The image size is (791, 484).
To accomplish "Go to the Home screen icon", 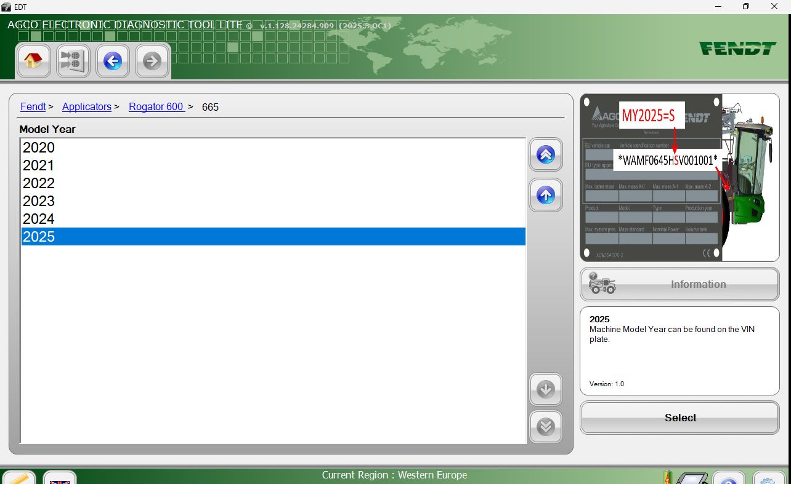I will pyautogui.click(x=33, y=61).
